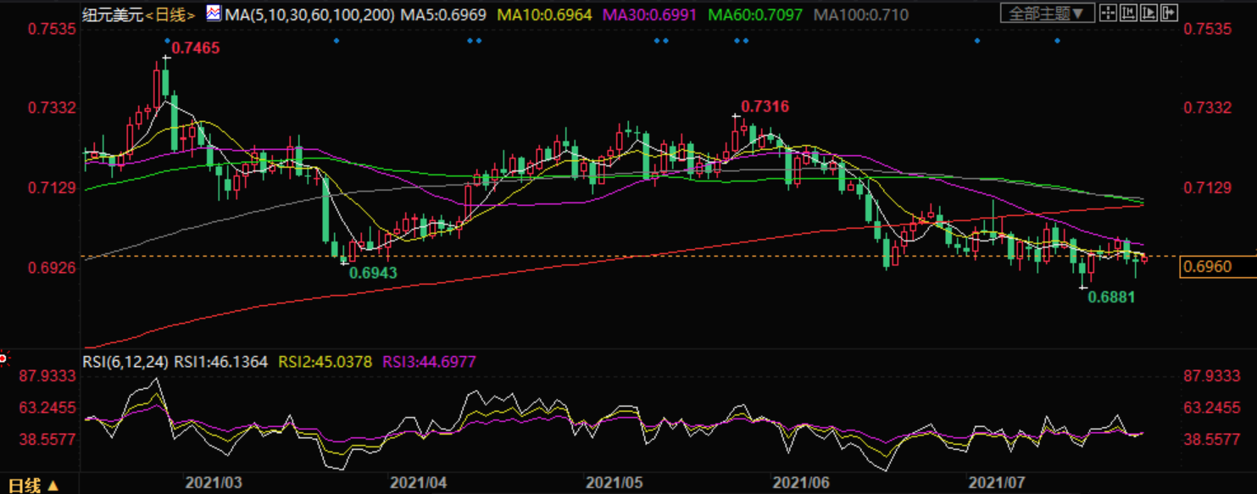Screen dimensions: 1257x494
Task: Open the 全部主题 dropdown
Action: click(1045, 13)
